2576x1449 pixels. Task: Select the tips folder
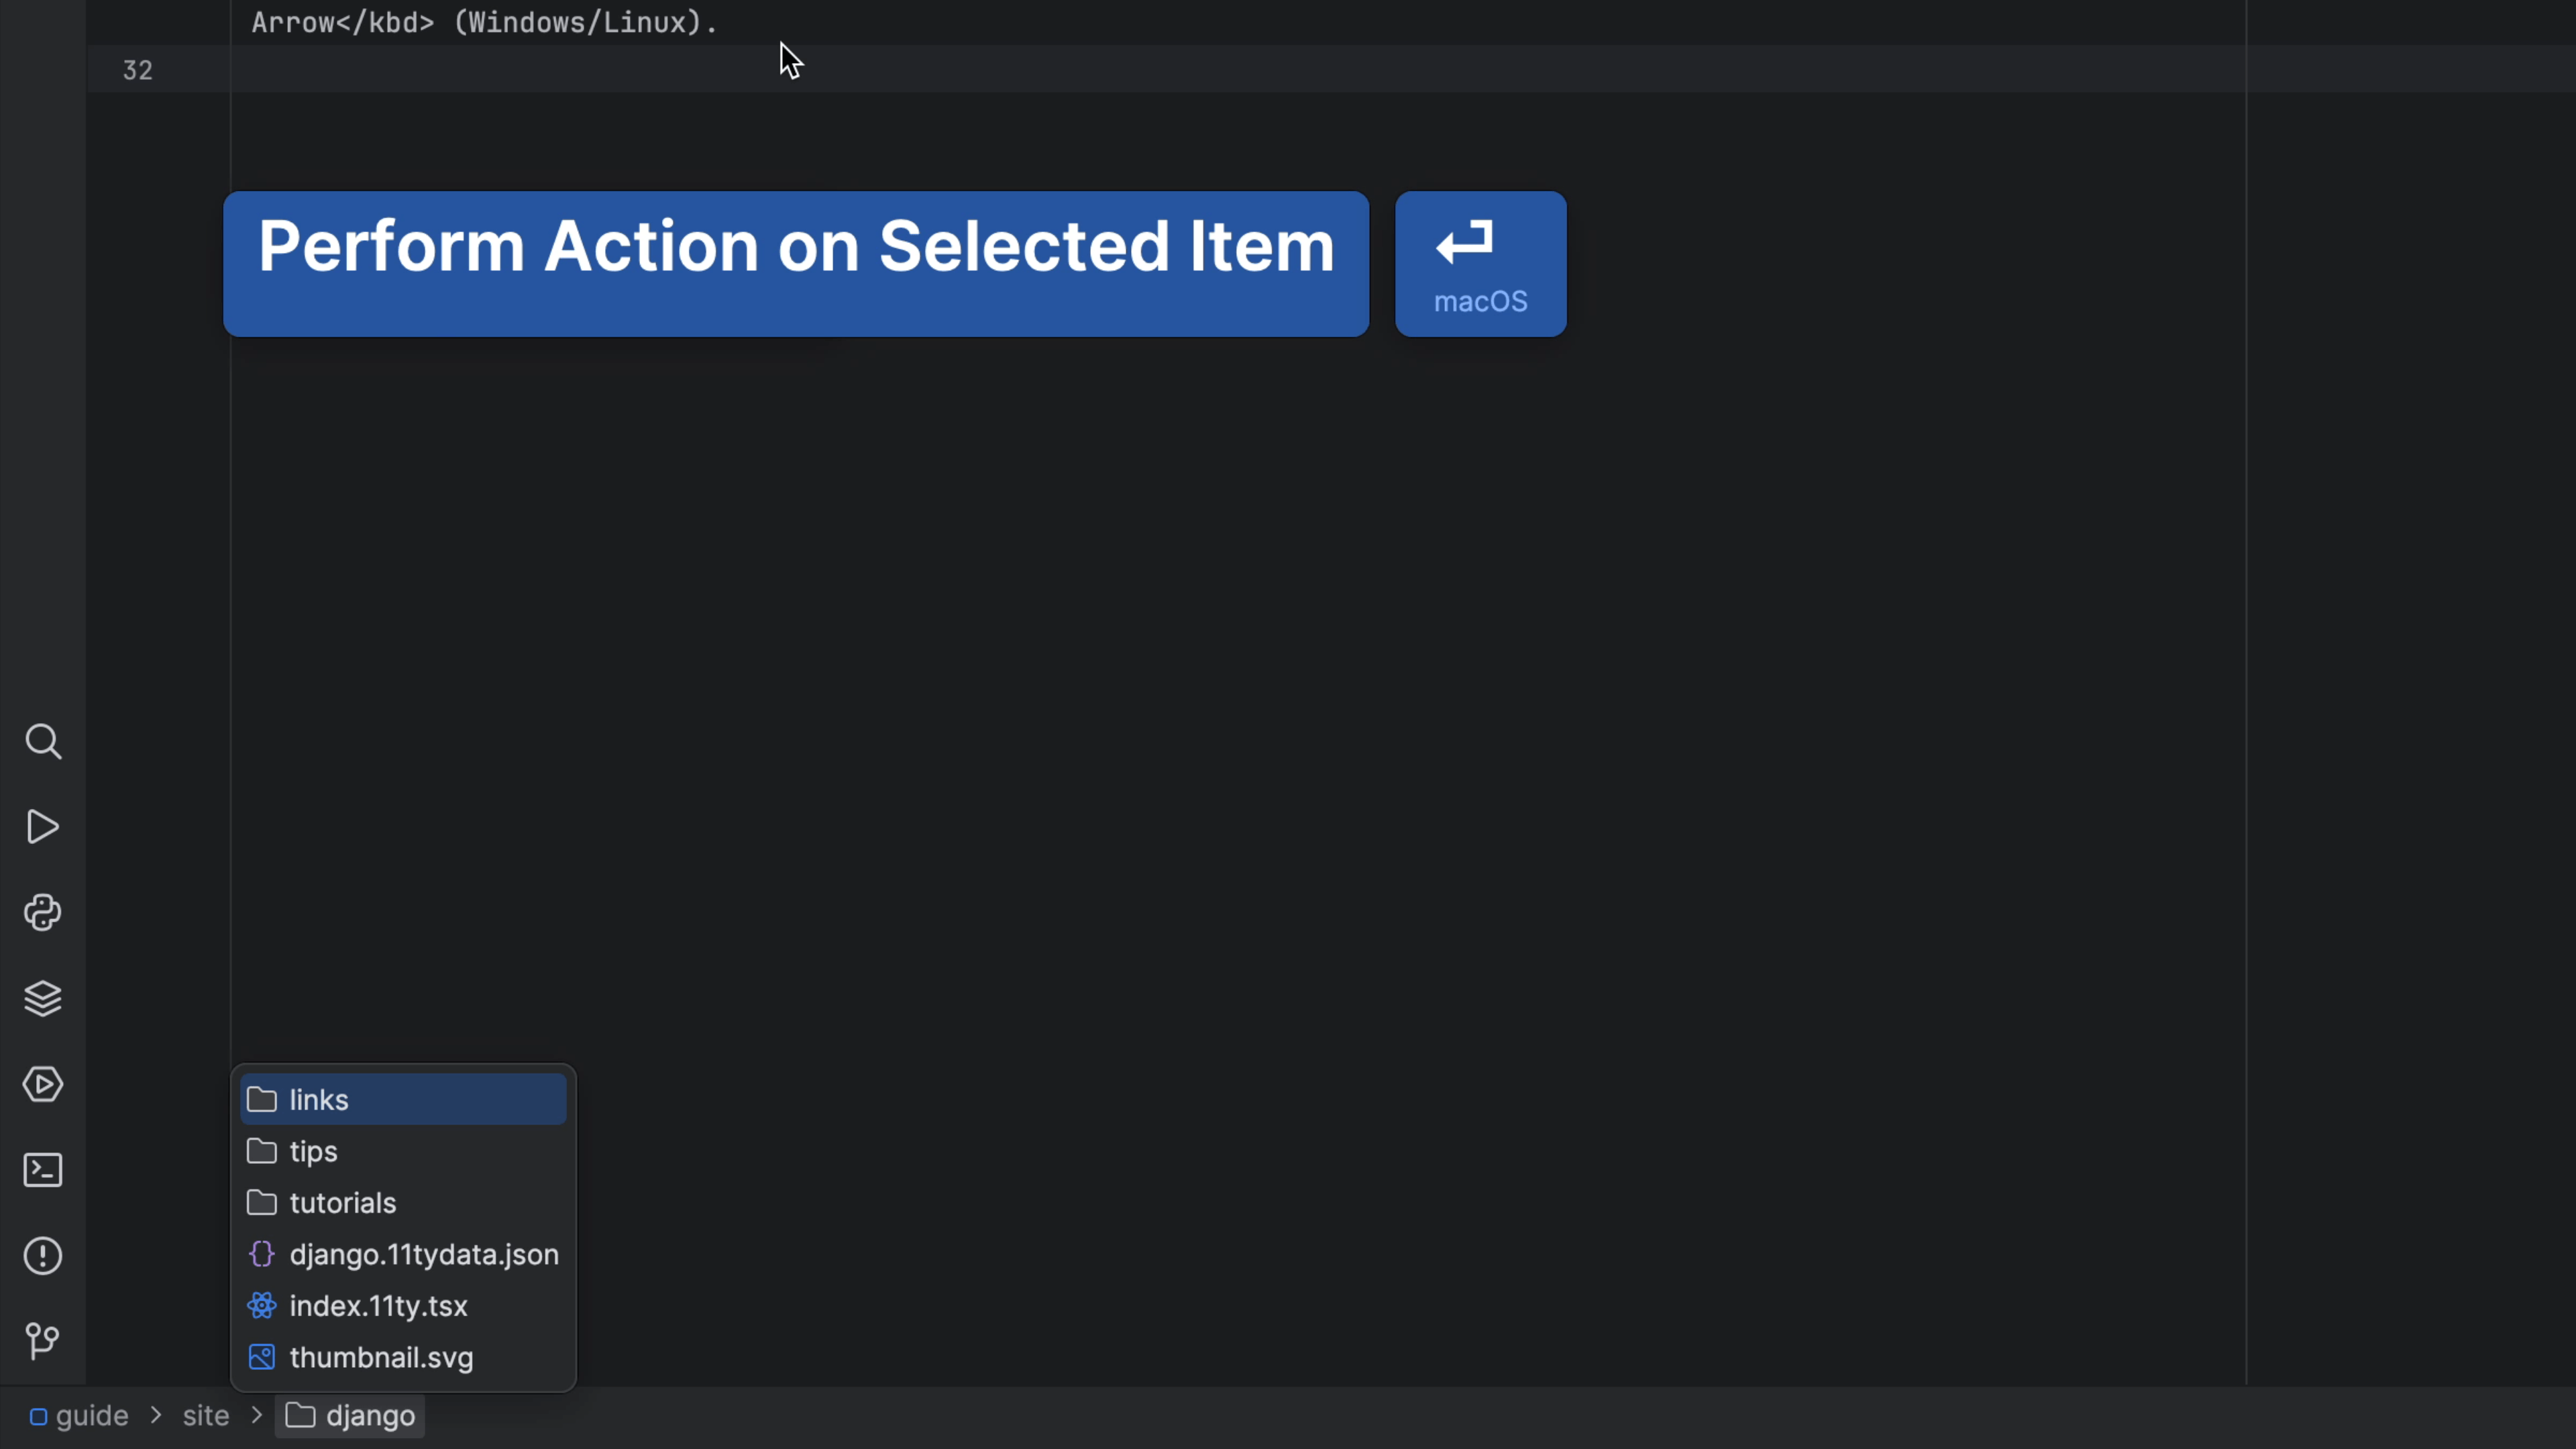click(312, 1152)
